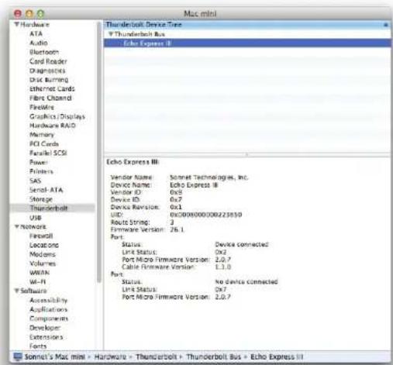Viewport: 393px width, 365px height.
Task: Click the sort arrow in Thunderbolt Device Tree header
Action: [x=386, y=25]
